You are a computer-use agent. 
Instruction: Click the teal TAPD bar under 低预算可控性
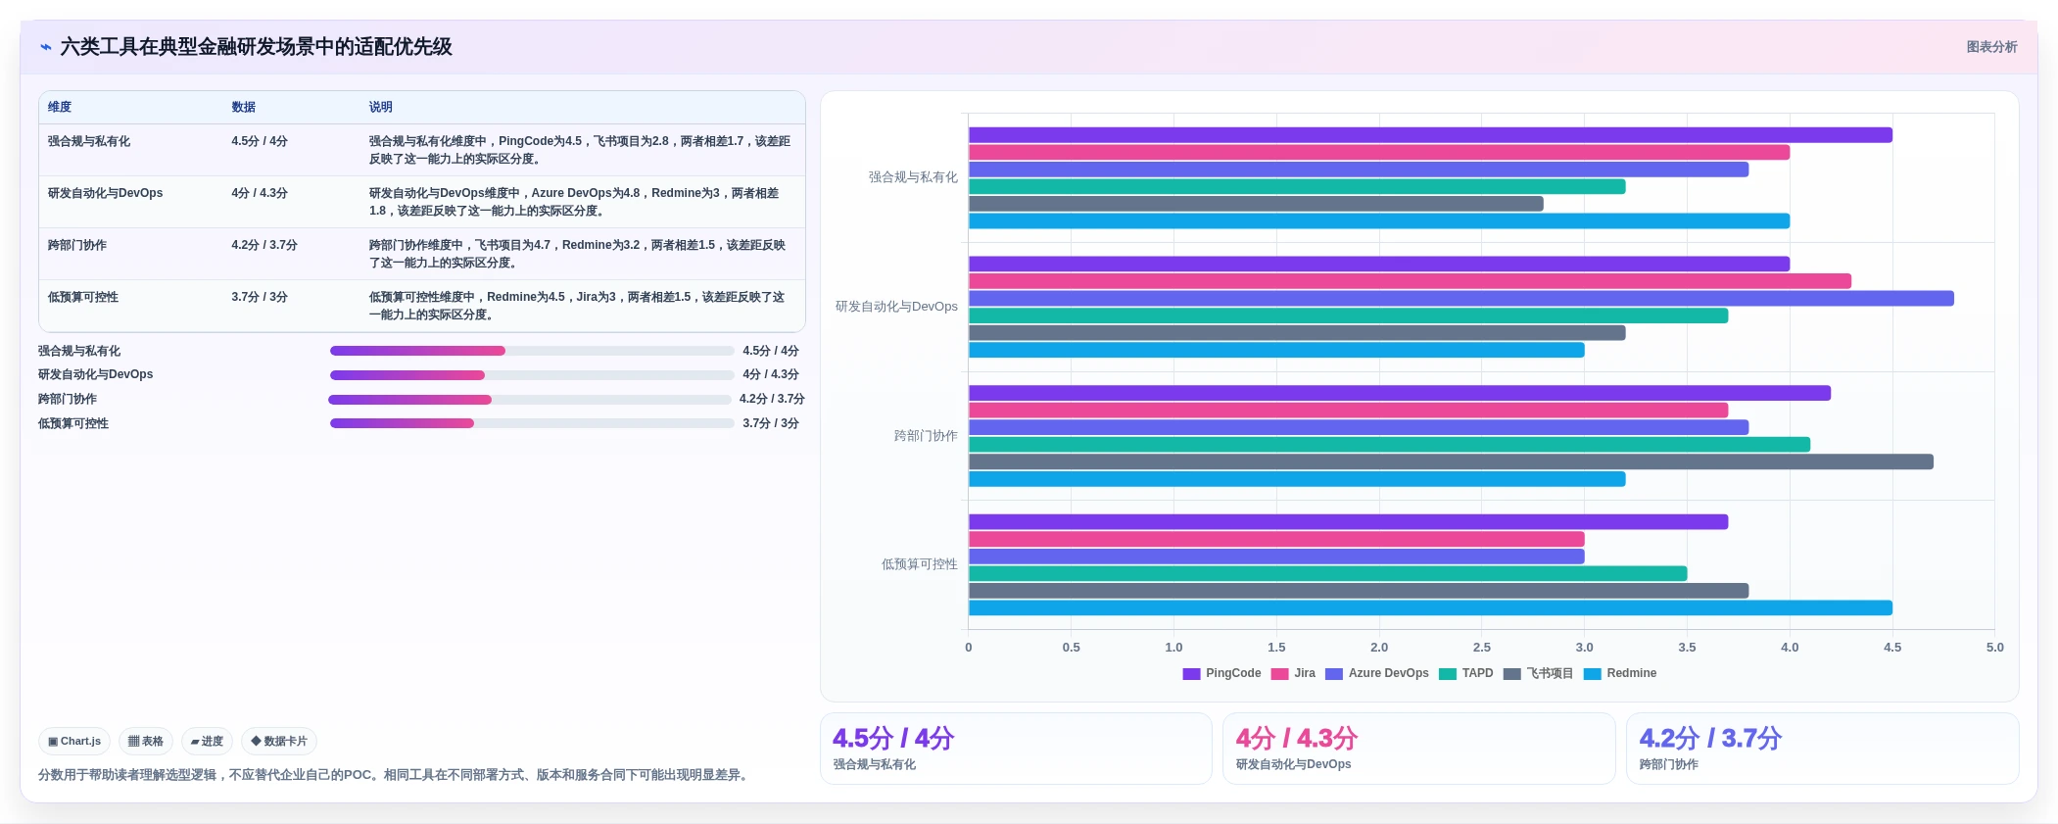pos(1327,574)
